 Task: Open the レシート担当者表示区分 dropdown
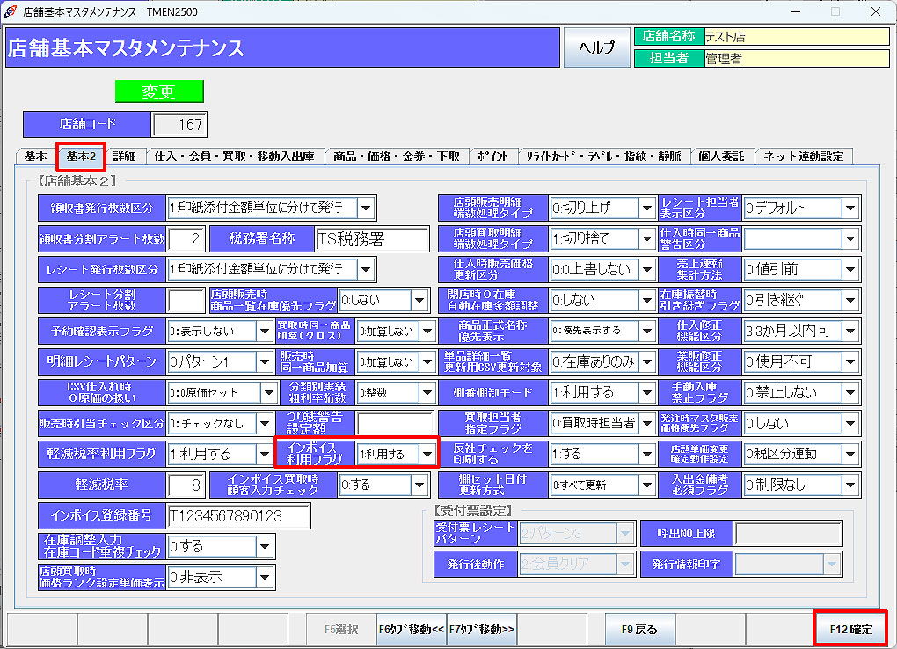click(850, 208)
